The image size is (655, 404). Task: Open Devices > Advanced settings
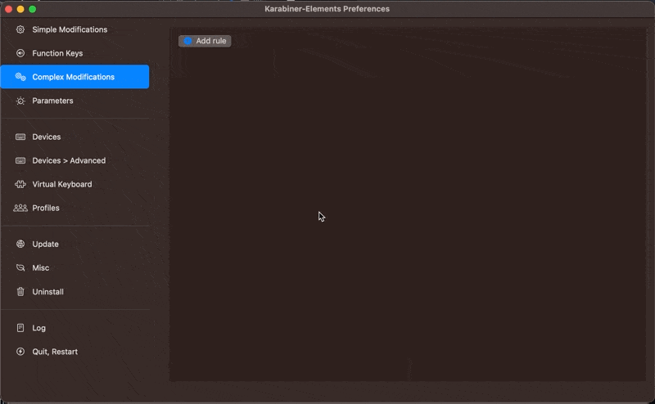point(75,160)
